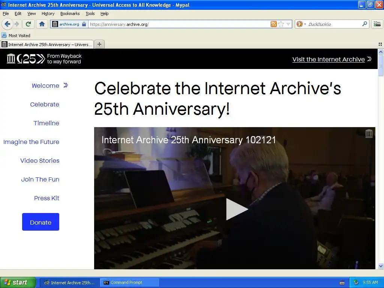
Task: Minimize the Mypal browser window
Action: 362,4
